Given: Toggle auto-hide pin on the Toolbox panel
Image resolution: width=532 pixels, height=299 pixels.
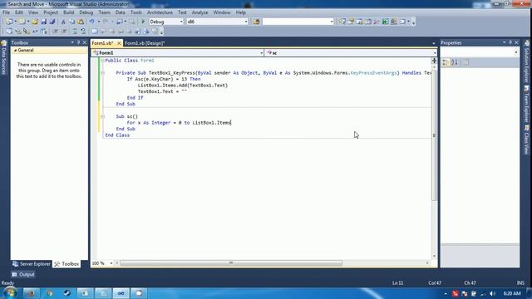Looking at the screenshot, I should pos(78,42).
